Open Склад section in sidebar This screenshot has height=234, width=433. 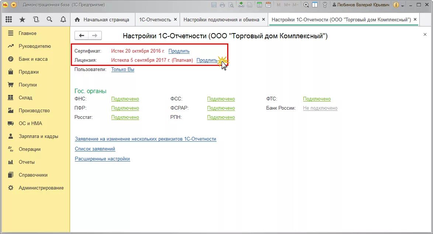coord(35,97)
